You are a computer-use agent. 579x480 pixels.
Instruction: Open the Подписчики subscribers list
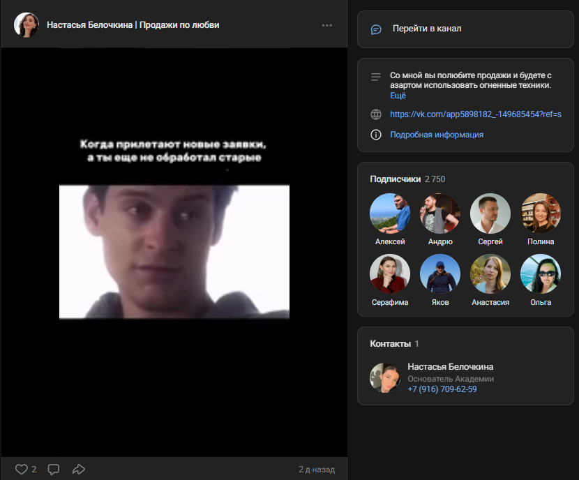click(395, 179)
